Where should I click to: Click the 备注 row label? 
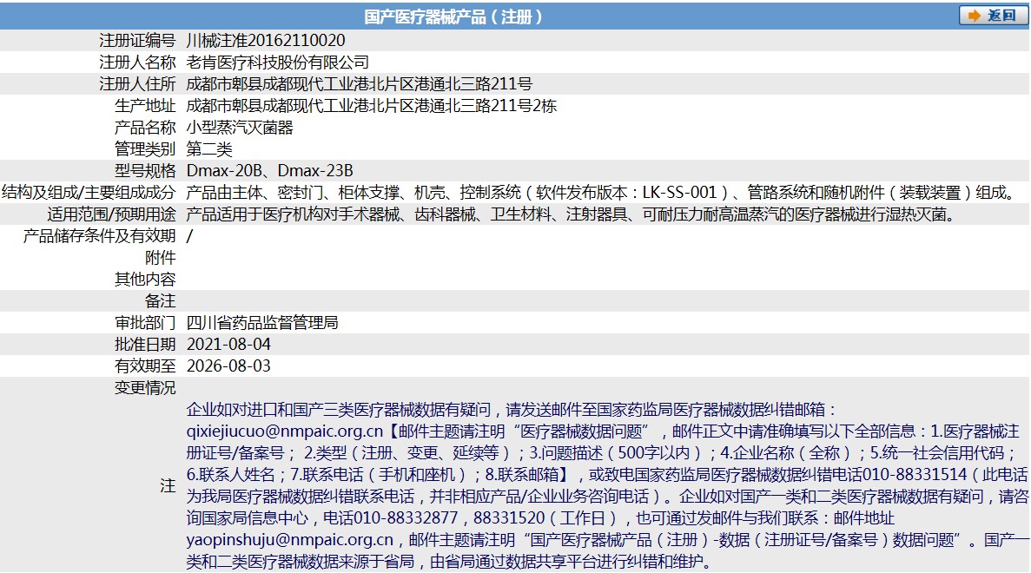point(160,301)
